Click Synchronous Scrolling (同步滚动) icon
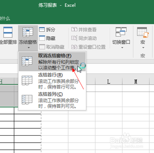This screenshot has width=154, height=153. click(x=74, y=38)
